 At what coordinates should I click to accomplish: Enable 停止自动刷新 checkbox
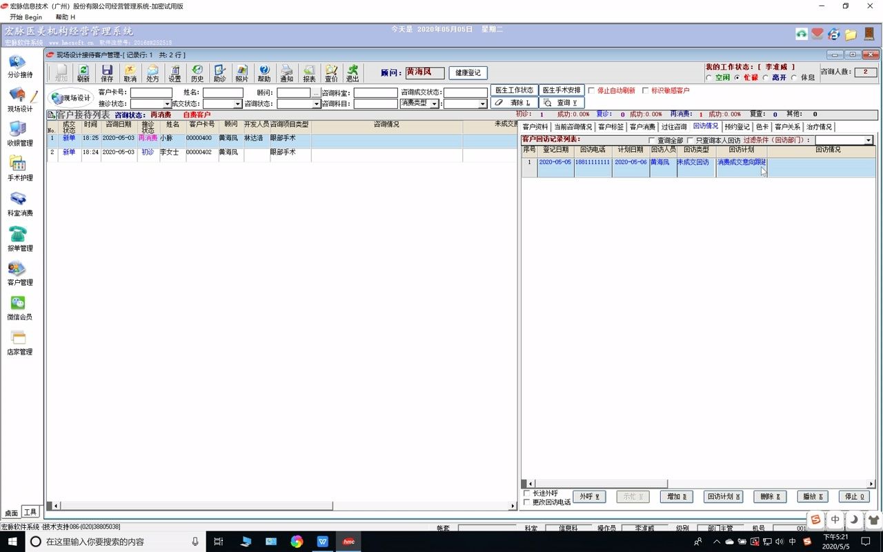(591, 90)
